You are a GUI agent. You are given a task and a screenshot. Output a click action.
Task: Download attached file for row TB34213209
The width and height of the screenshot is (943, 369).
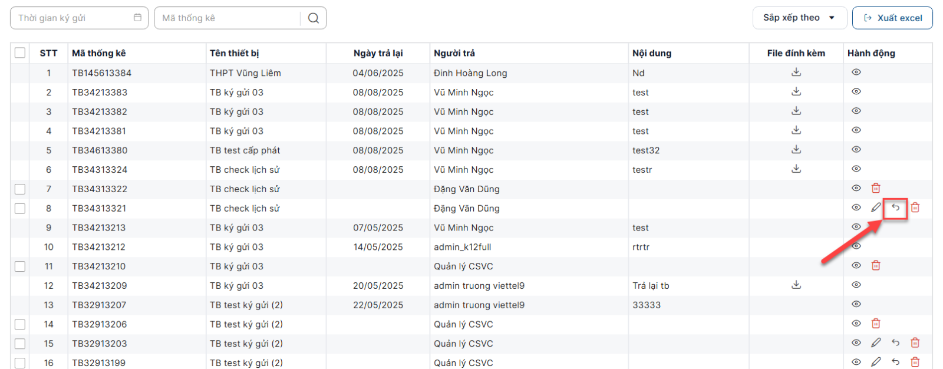point(796,285)
